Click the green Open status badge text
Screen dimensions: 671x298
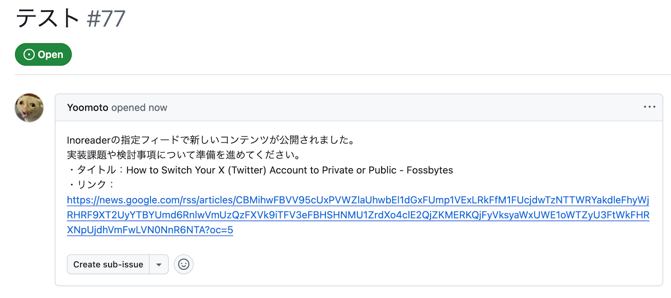click(x=50, y=55)
